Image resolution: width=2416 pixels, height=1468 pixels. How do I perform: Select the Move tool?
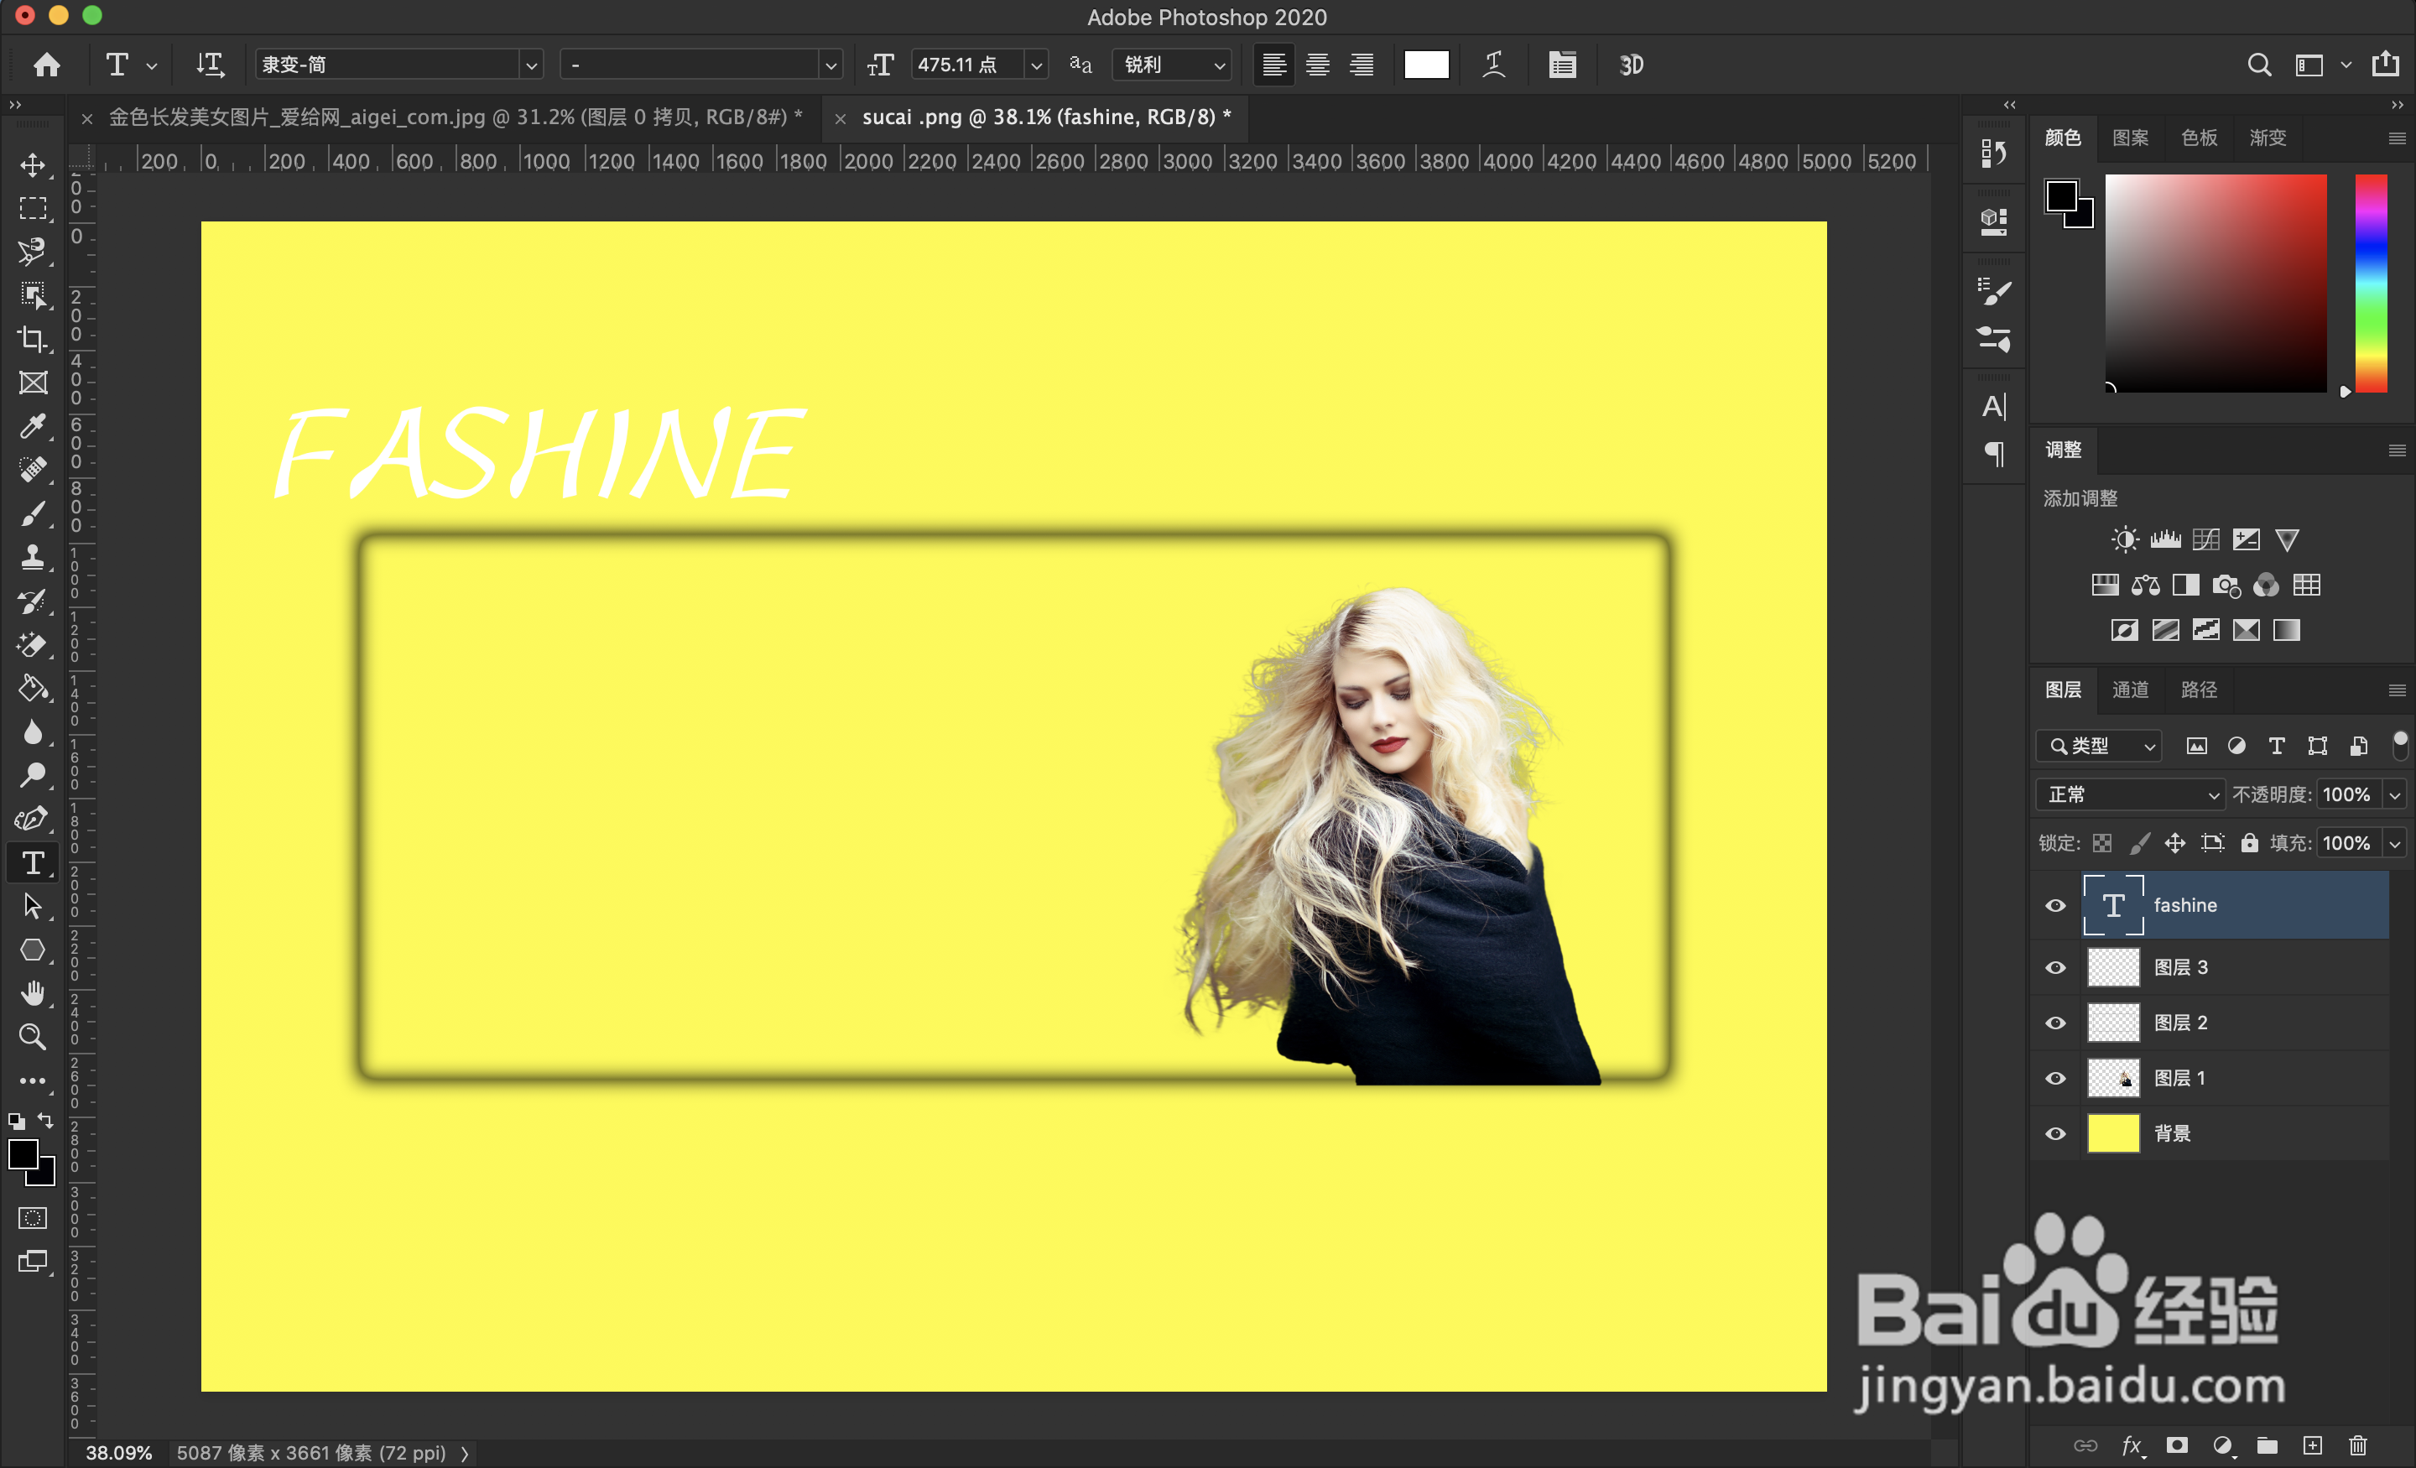(33, 164)
